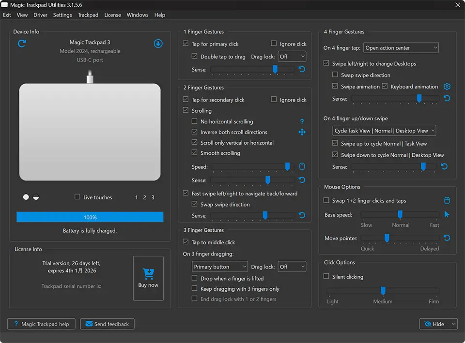Click the refresh device icon in Device Info
The height and width of the screenshot is (343, 465).
[22, 44]
